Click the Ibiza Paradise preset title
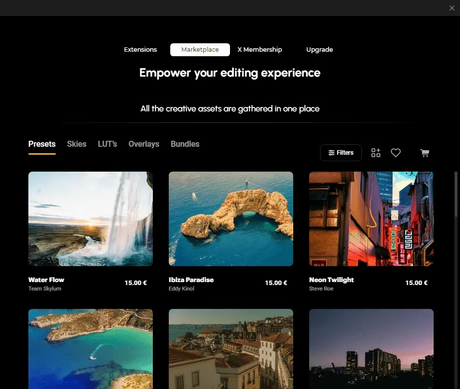 tap(191, 280)
